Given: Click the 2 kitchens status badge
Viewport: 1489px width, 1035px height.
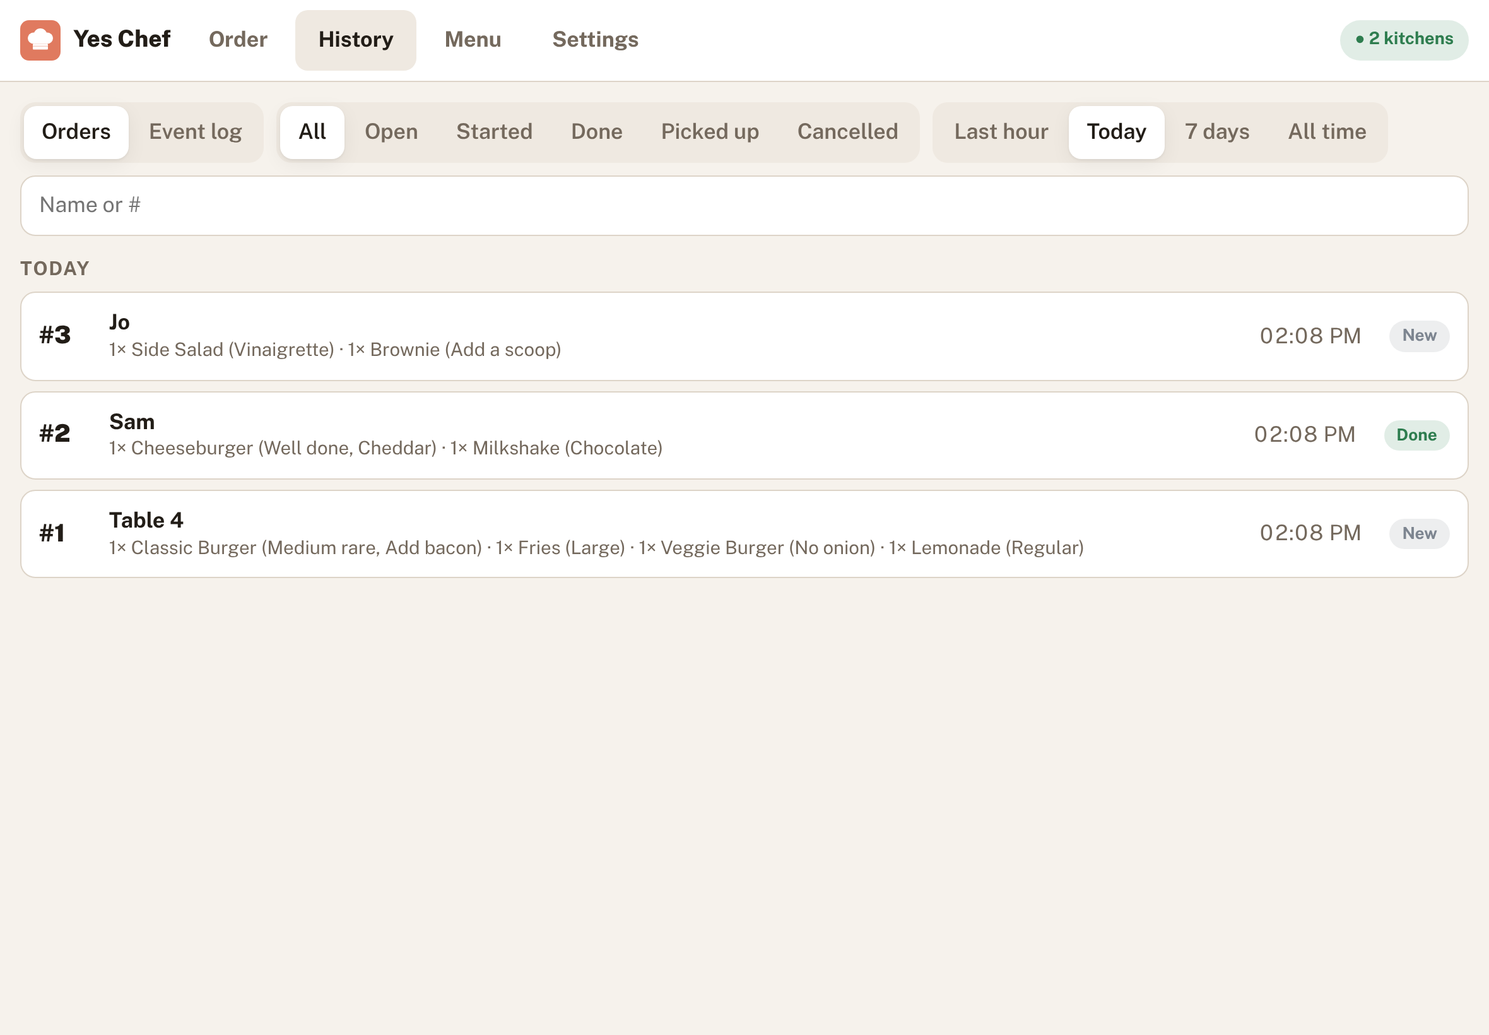Looking at the screenshot, I should [x=1403, y=40].
